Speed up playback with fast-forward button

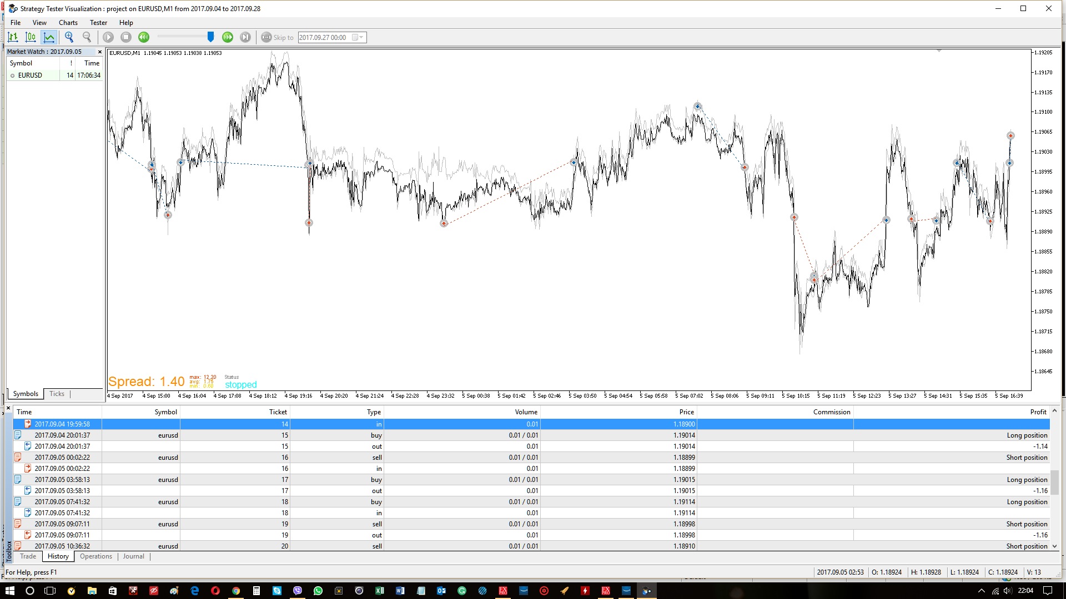pos(228,37)
